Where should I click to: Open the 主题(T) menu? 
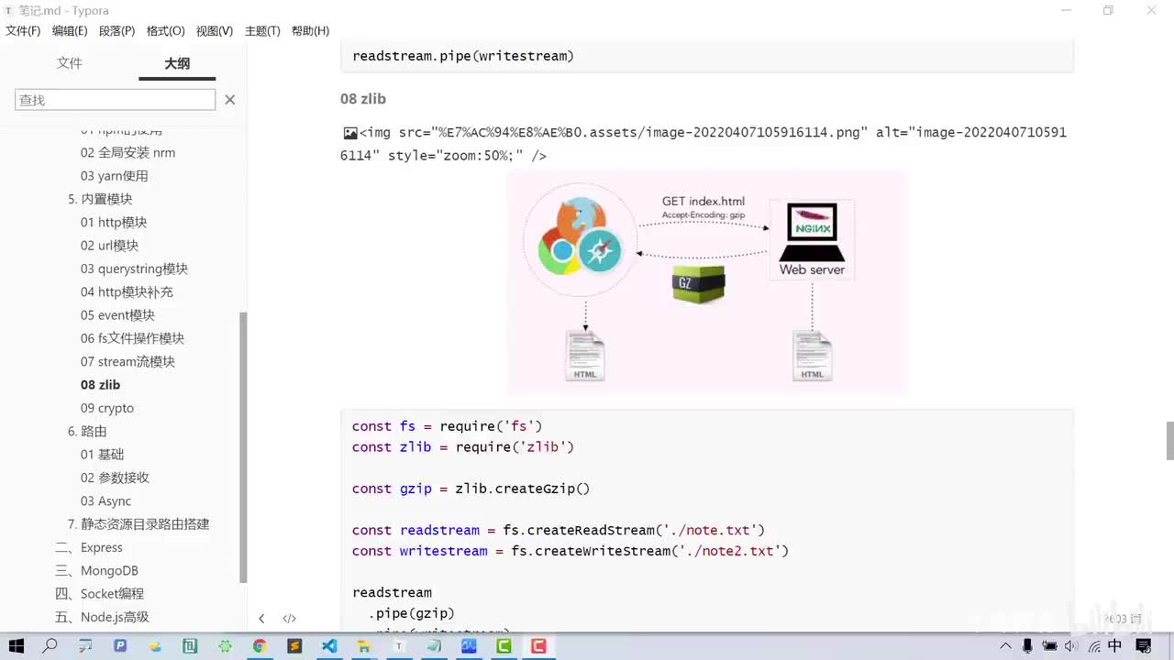(262, 31)
